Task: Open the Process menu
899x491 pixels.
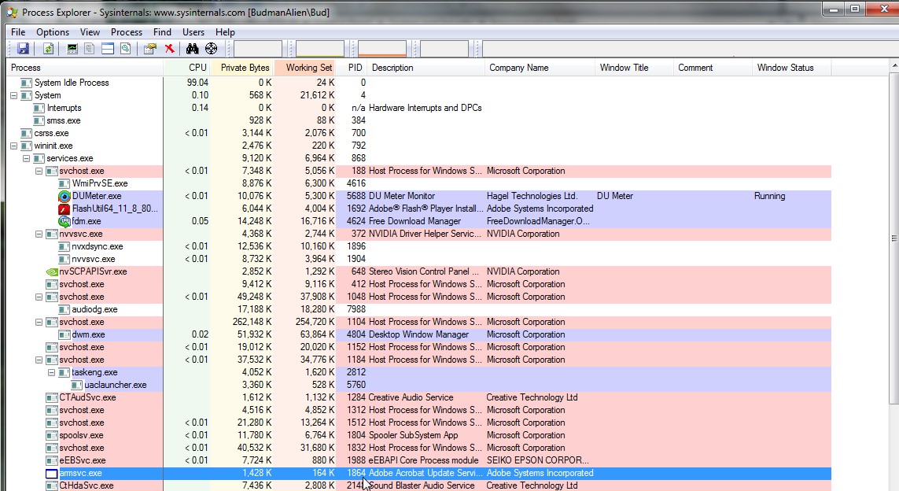Action: tap(127, 32)
